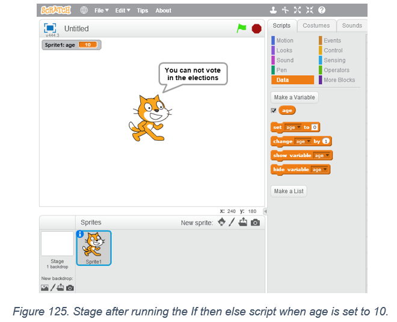This screenshot has height=322, width=397.
Task: Select the Delete scissors tool
Action: [x=285, y=10]
